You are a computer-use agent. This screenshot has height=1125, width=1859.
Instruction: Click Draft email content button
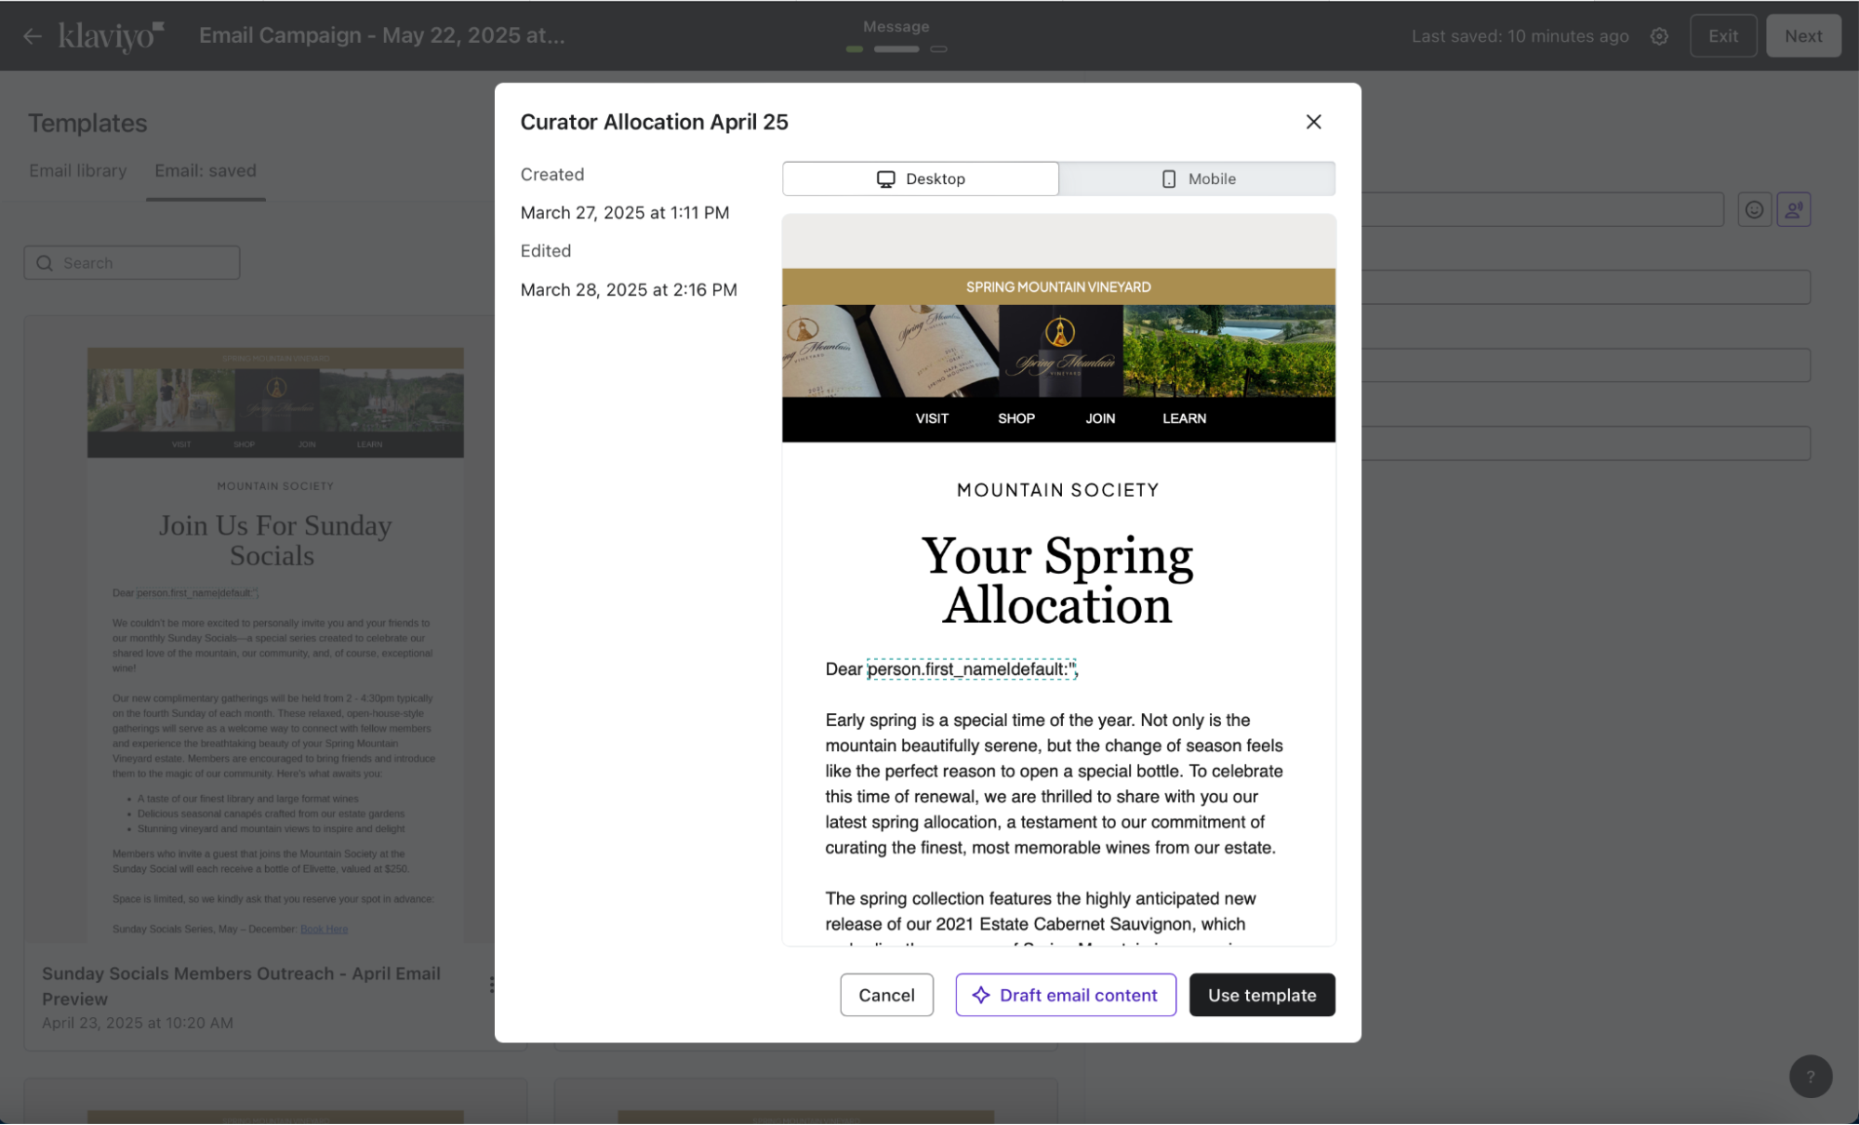coord(1066,995)
